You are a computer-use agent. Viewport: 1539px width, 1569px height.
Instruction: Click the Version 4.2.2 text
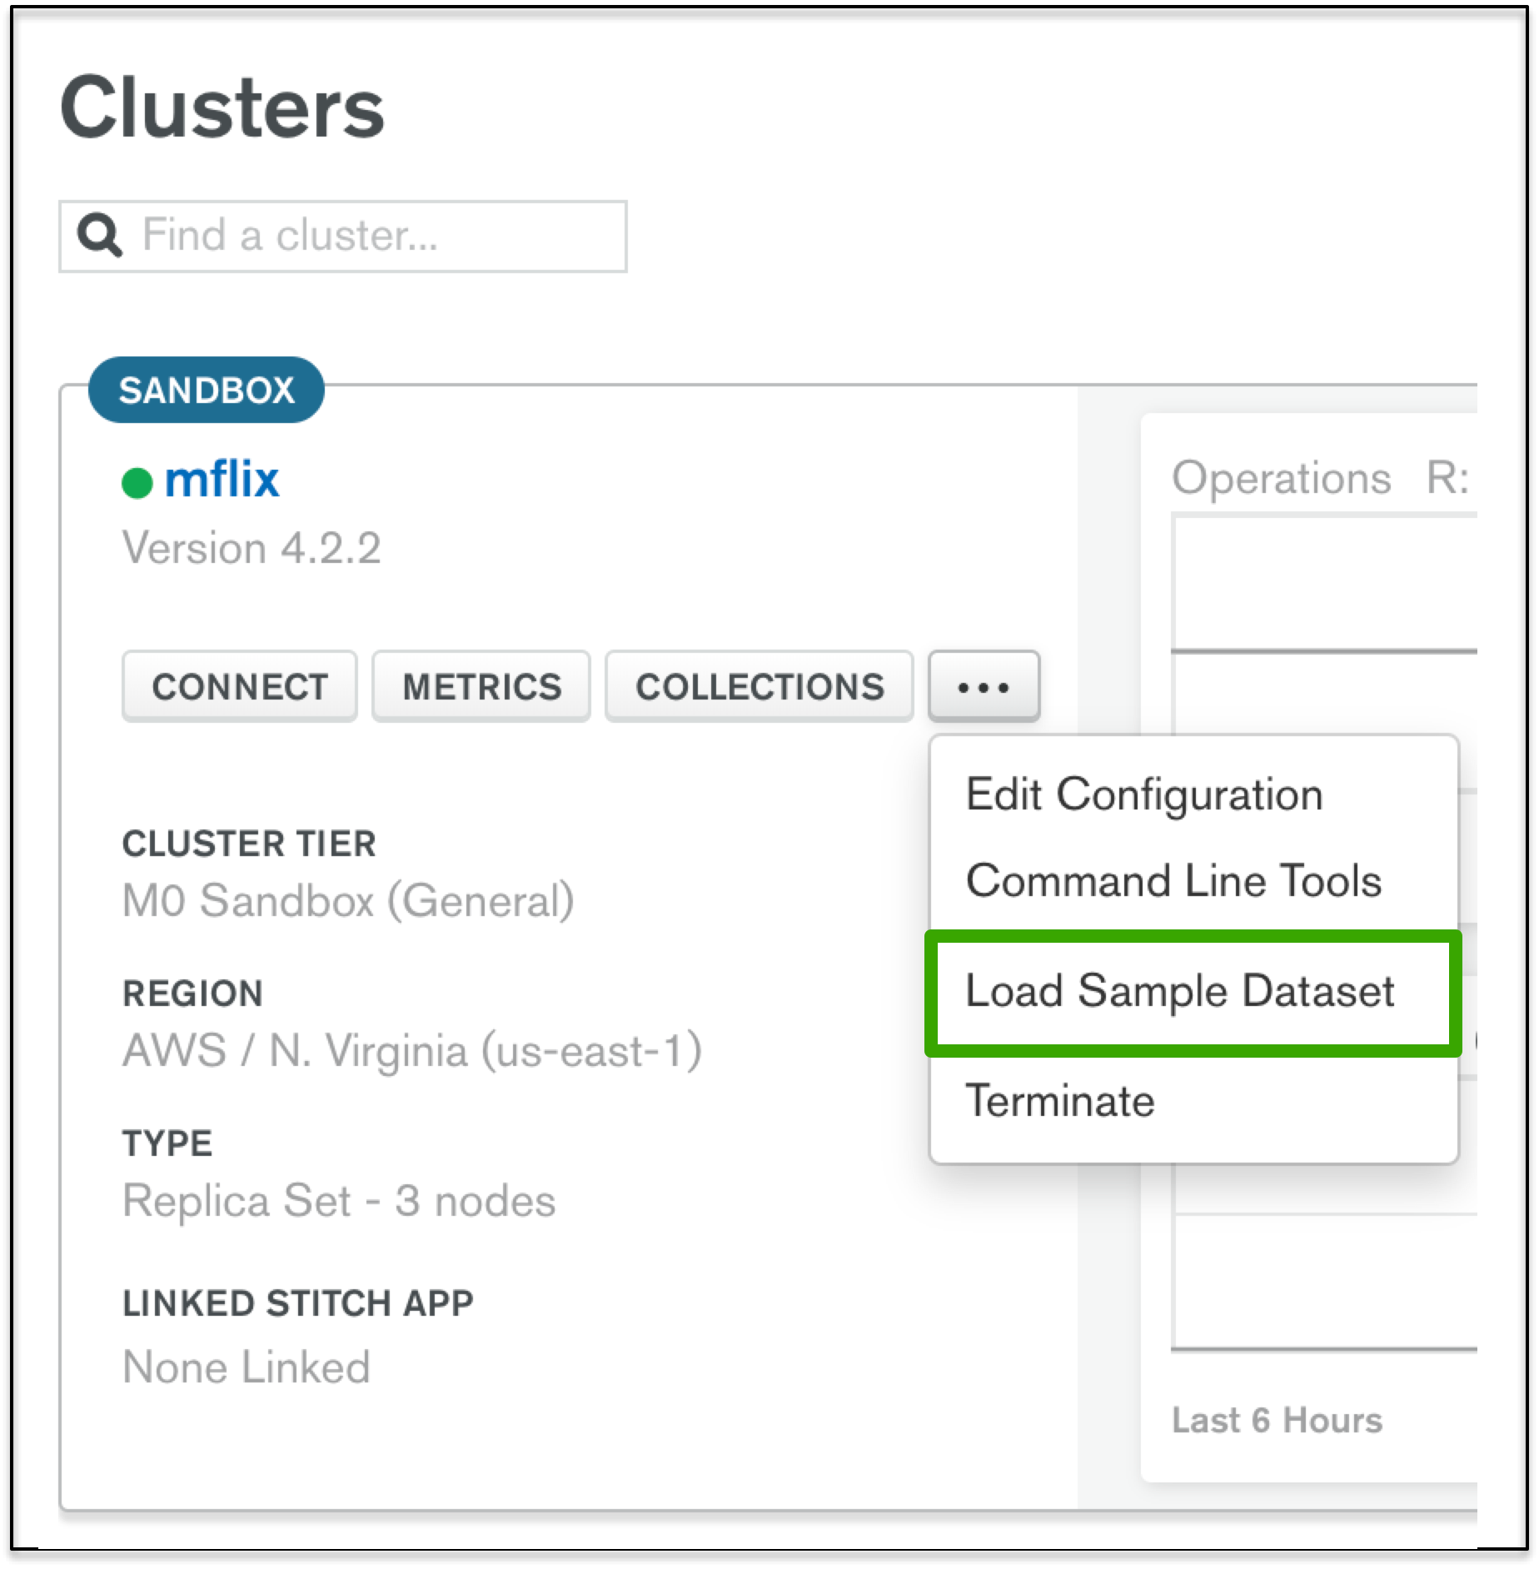pyautogui.click(x=253, y=547)
